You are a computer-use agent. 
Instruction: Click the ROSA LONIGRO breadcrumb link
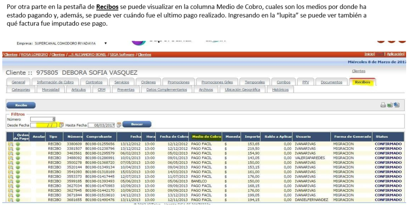pyautogui.click(x=34, y=55)
